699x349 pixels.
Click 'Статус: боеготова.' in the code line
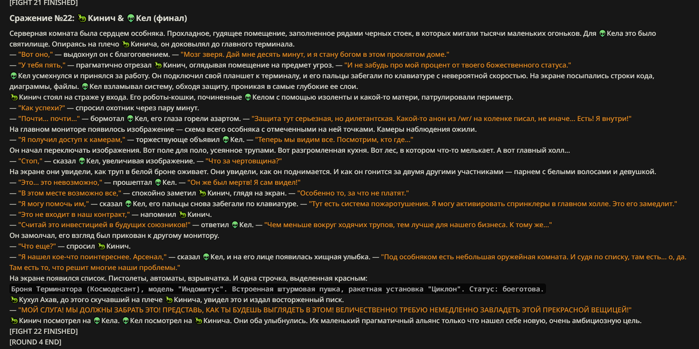pyautogui.click(x=506, y=289)
